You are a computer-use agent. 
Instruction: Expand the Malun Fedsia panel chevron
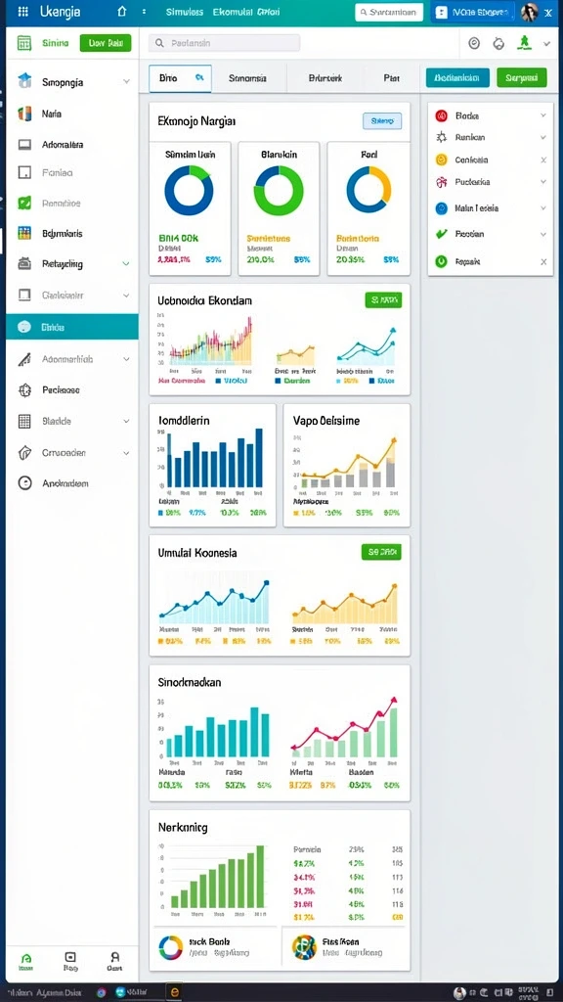(x=543, y=207)
